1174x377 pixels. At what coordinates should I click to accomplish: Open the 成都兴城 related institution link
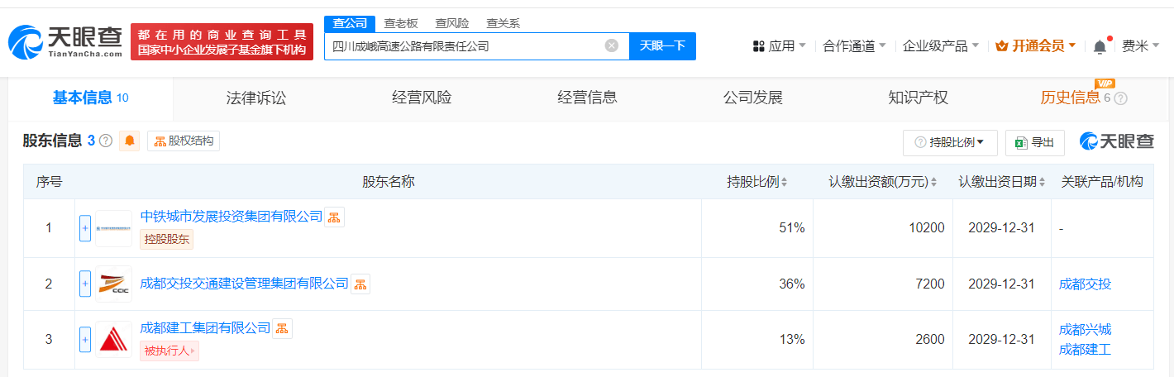1085,330
